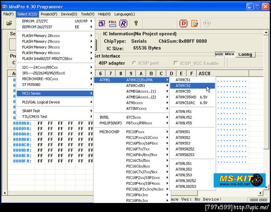Expand FLASH Memory 28xxxx submenu
The height and width of the screenshot is (212, 271).
[55, 36]
